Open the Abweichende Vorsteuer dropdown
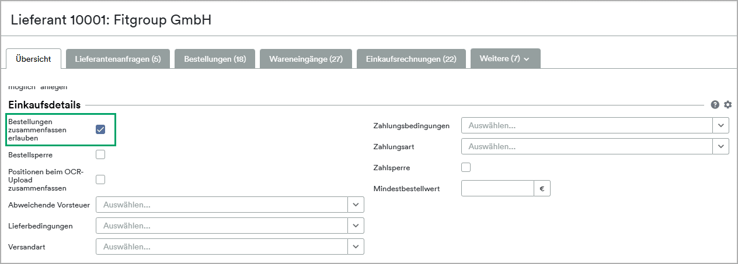The width and height of the screenshot is (738, 264). point(356,205)
